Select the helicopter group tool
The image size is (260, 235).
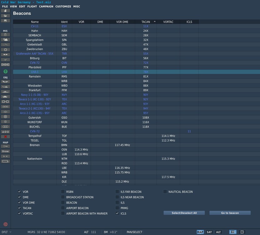(x=5, y=86)
